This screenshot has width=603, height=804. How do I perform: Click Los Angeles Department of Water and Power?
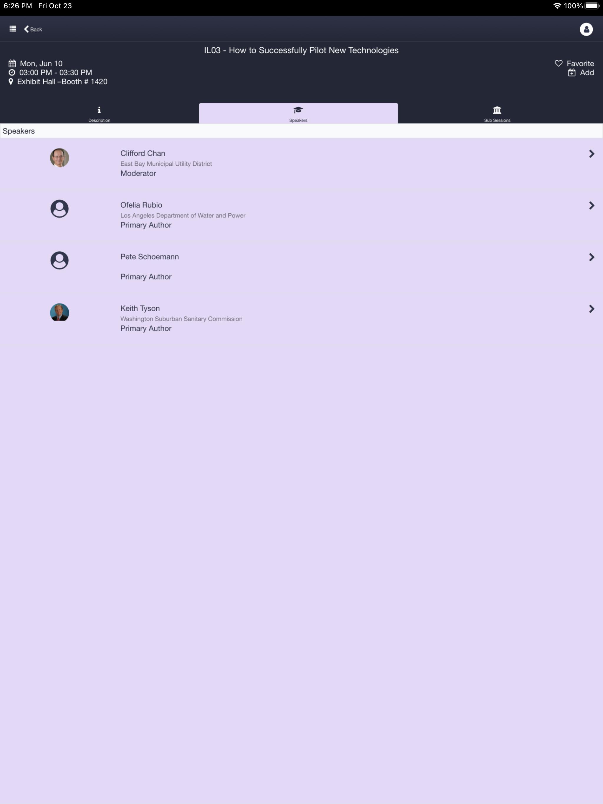(x=183, y=215)
